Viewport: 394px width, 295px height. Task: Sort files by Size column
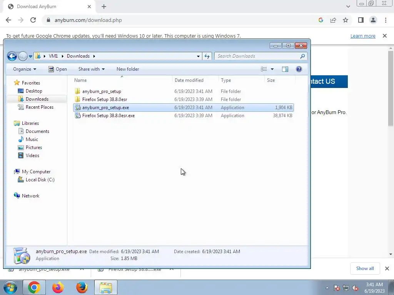click(280, 80)
